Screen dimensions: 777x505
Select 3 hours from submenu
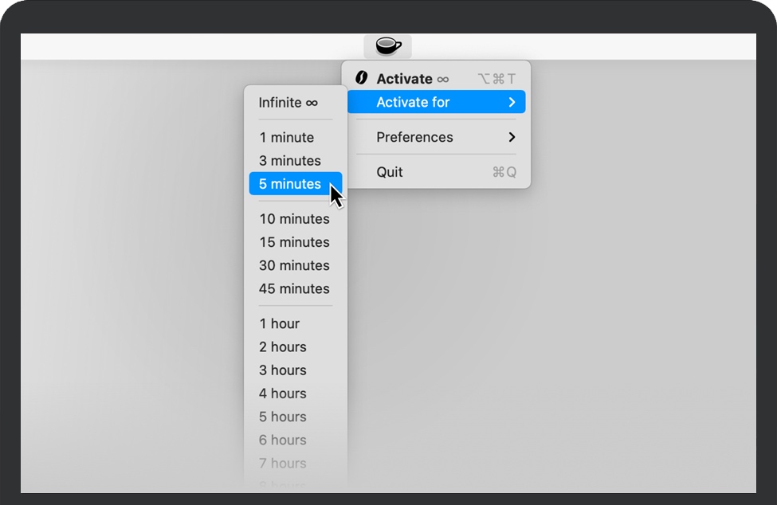coord(282,370)
